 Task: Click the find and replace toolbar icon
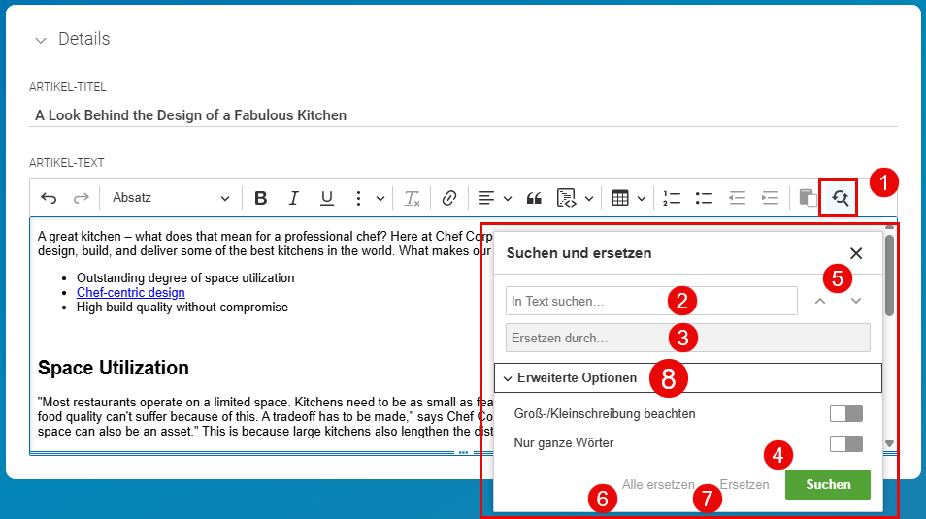840,198
